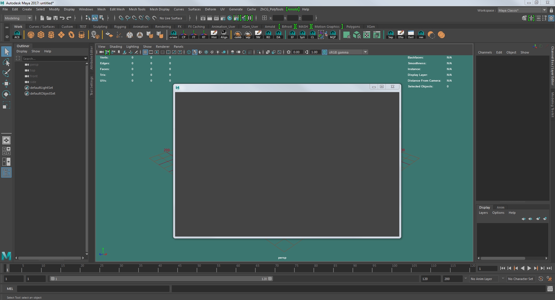
Task: Click the Open scene folder icon
Action: 49,18
